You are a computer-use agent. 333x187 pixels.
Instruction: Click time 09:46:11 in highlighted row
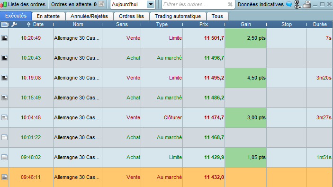tap(31, 177)
